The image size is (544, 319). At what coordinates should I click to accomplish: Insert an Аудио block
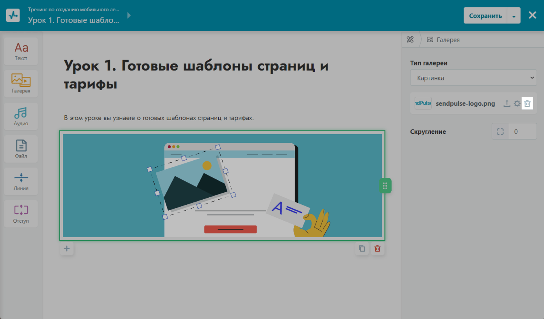tap(21, 116)
